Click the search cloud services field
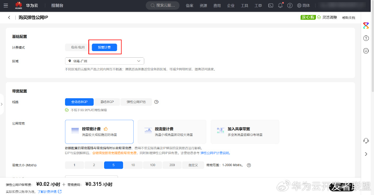This screenshot has height=195, width=374. pyautogui.click(x=163, y=5)
